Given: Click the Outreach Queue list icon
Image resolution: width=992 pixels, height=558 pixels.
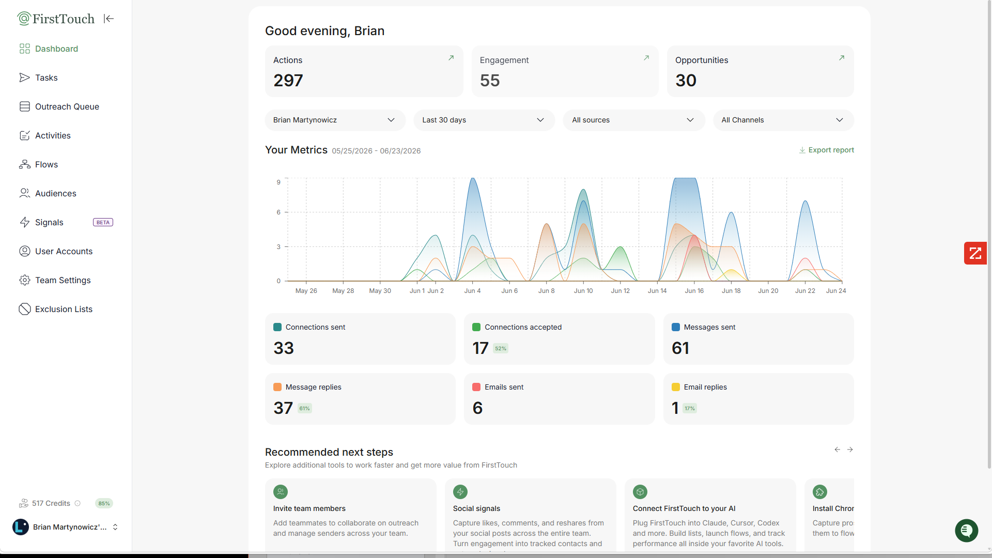Looking at the screenshot, I should click(x=25, y=106).
